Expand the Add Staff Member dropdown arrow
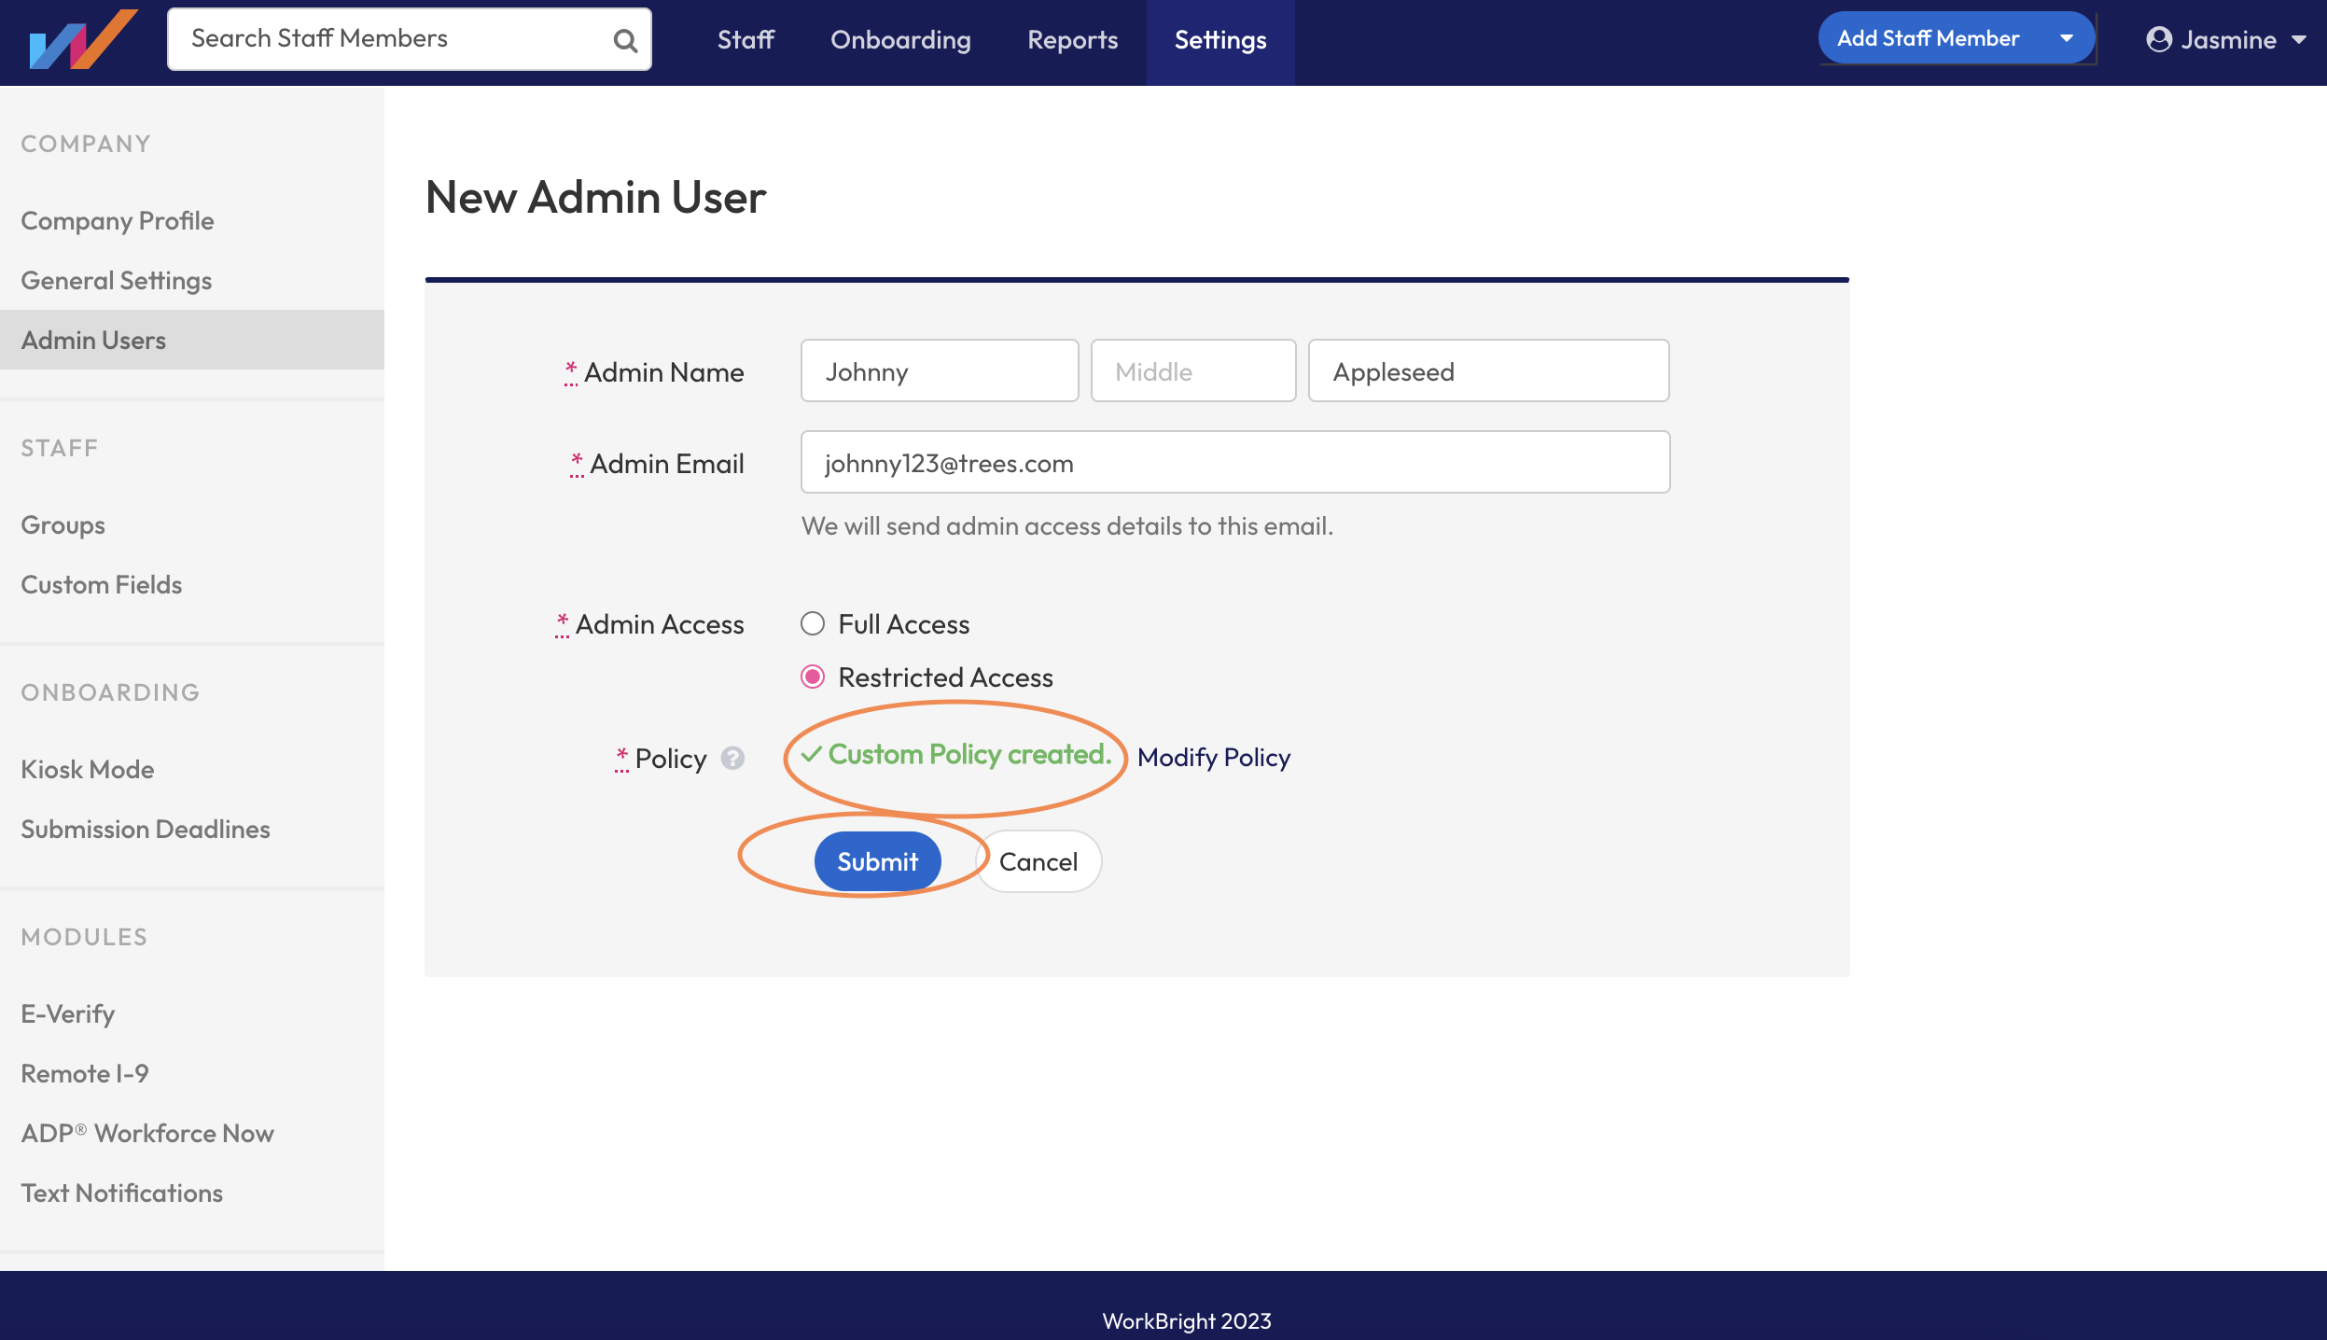This screenshot has height=1340, width=2327. 2068,37
